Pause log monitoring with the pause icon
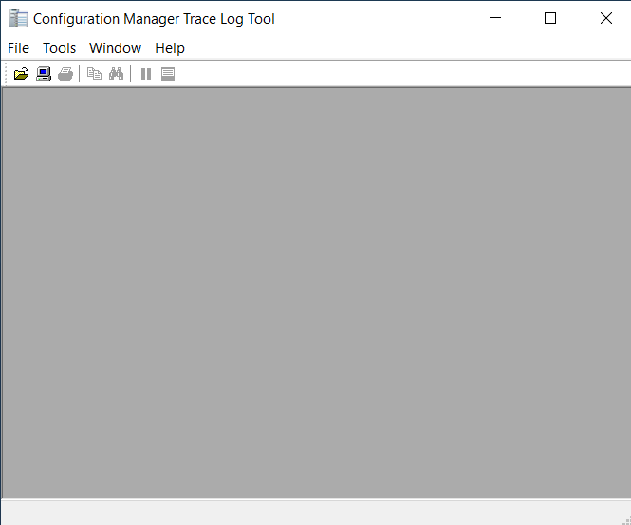Viewport: 631px width, 525px height. click(146, 74)
